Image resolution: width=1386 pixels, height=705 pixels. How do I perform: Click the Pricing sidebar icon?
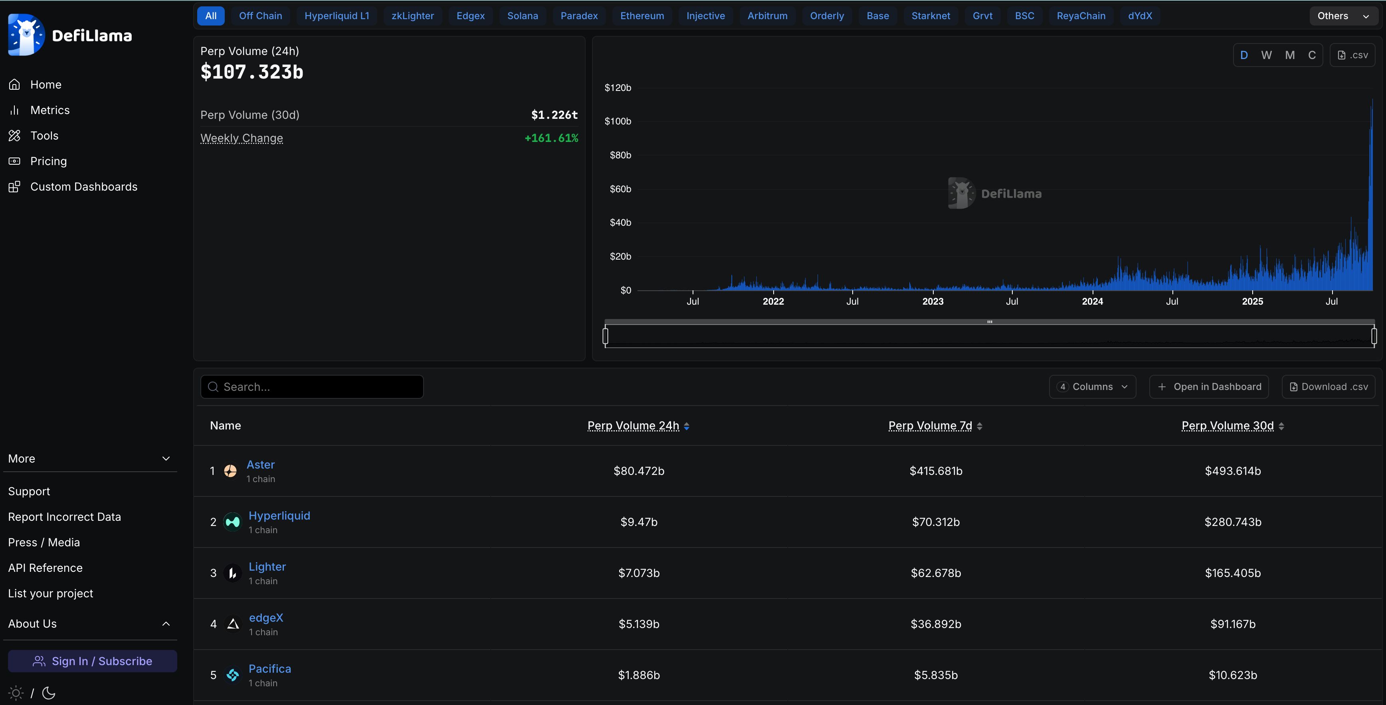(x=14, y=161)
